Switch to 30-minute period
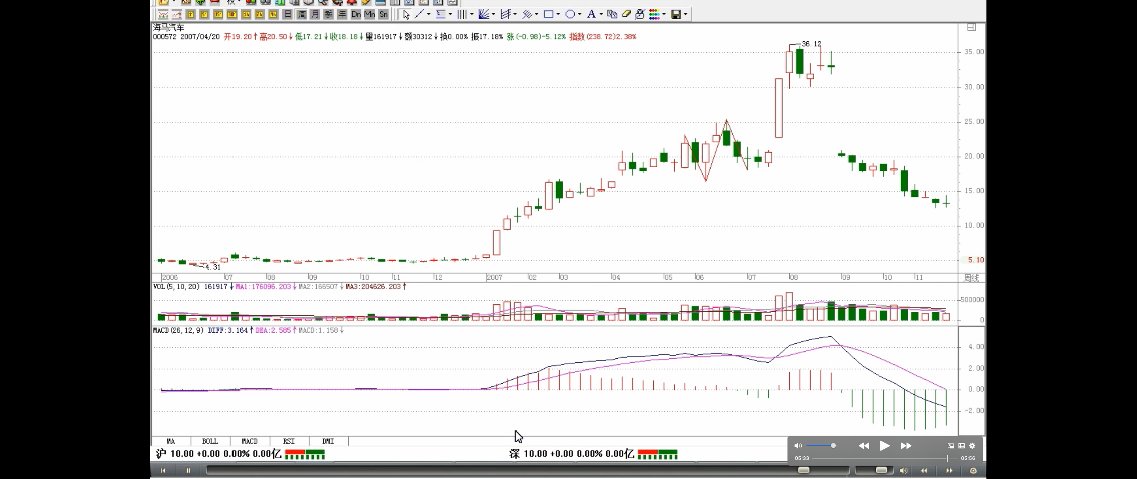The image size is (1137, 479). pos(232,15)
